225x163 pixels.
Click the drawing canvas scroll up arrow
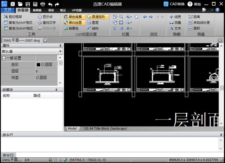pos(221,46)
